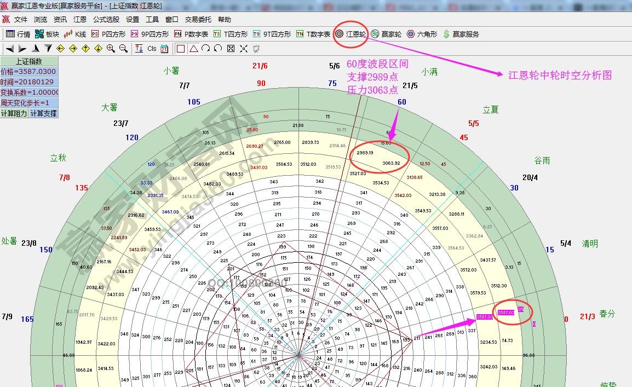Activate the zoom in magnifier

tap(111, 48)
